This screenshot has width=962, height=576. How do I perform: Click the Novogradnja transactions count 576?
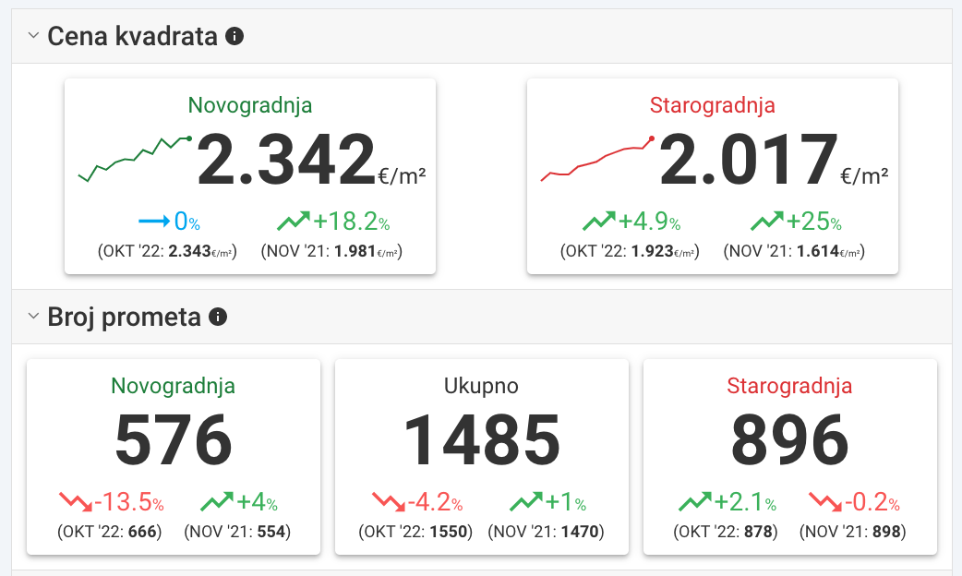[173, 440]
